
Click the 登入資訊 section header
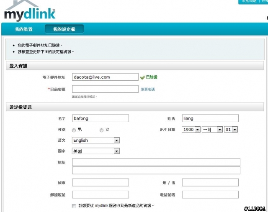coord(135,66)
